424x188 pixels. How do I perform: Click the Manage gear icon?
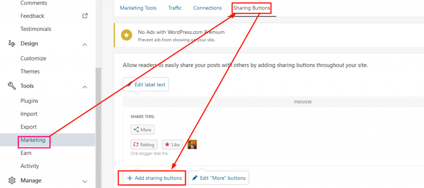pyautogui.click(x=11, y=180)
